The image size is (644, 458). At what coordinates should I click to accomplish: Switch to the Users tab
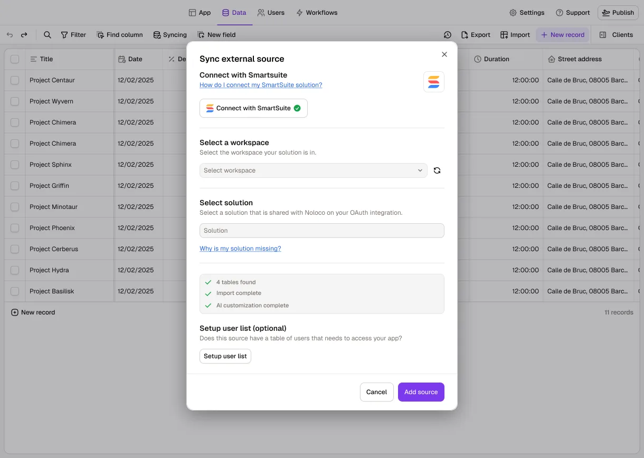271,13
